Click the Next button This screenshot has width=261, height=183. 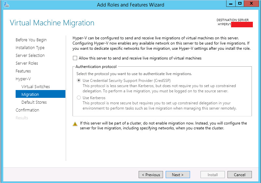178,175
